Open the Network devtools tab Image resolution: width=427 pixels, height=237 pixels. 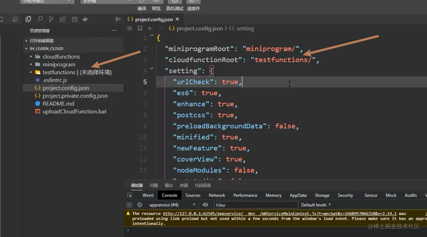pyautogui.click(x=217, y=195)
